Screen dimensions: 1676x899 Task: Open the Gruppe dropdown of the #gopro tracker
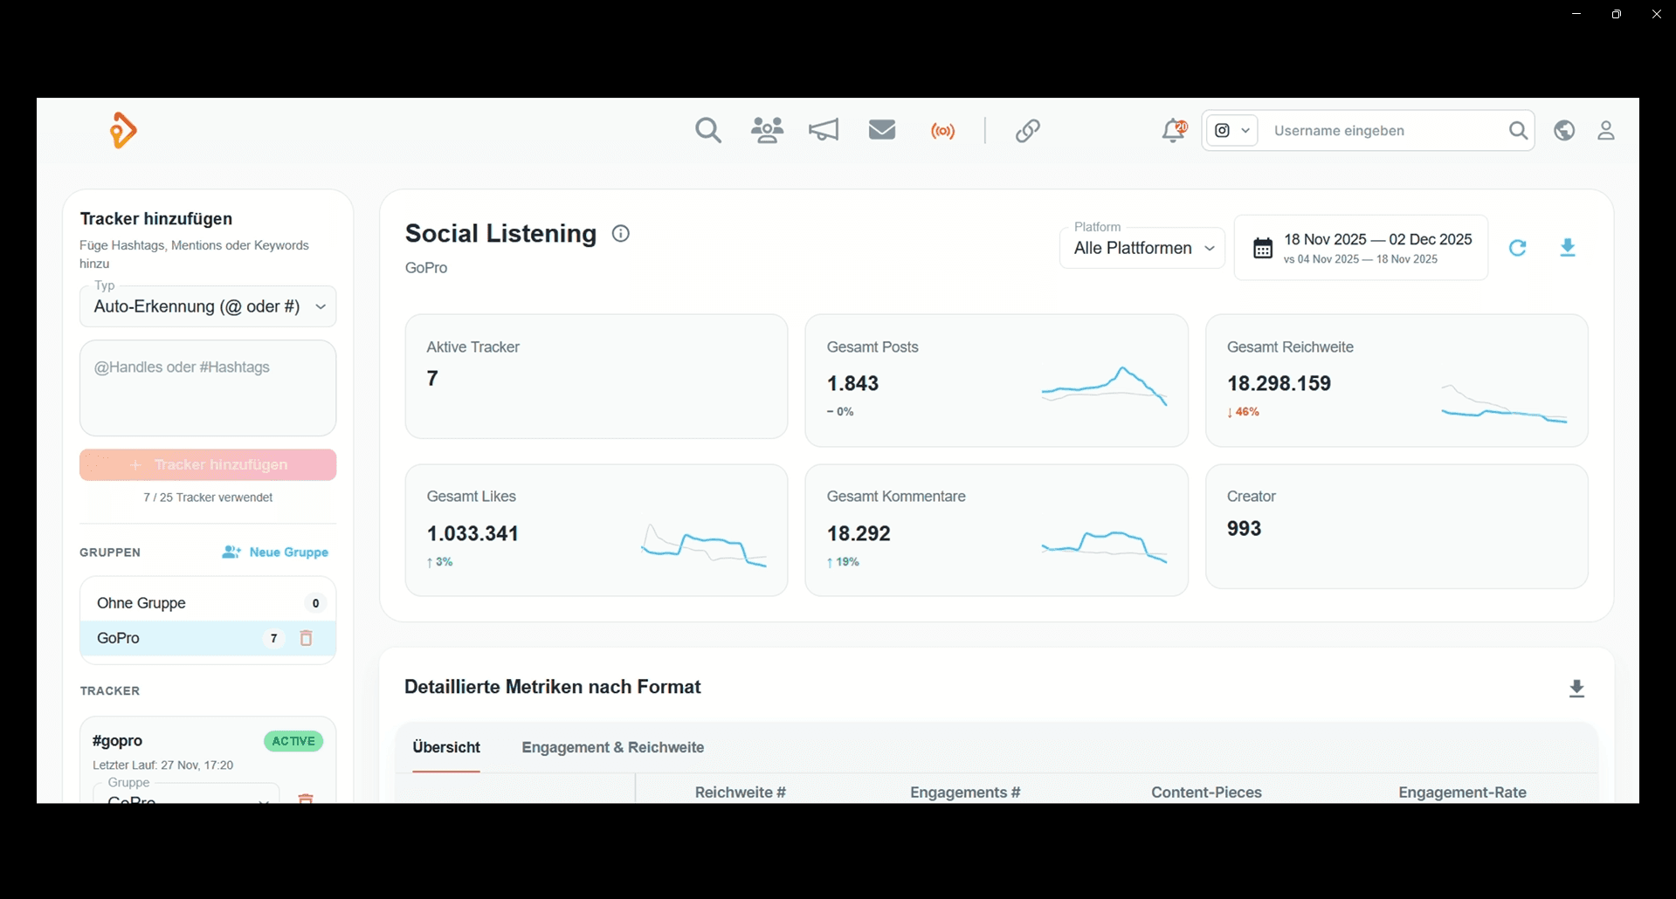[x=186, y=793]
